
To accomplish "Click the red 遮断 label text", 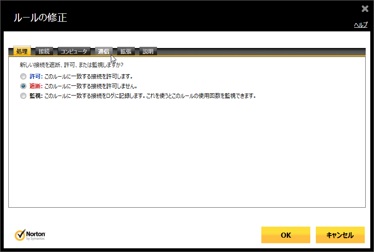I will (x=36, y=86).
